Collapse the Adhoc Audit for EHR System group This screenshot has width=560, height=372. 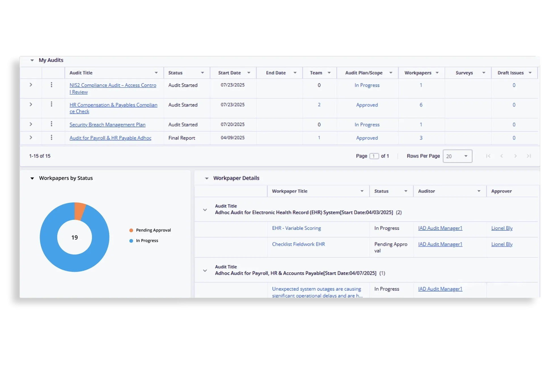tap(205, 210)
